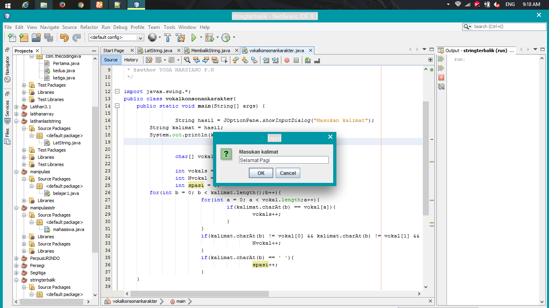549x308 pixels.
Task: Click the Save All toolbar icon
Action: click(x=49, y=38)
